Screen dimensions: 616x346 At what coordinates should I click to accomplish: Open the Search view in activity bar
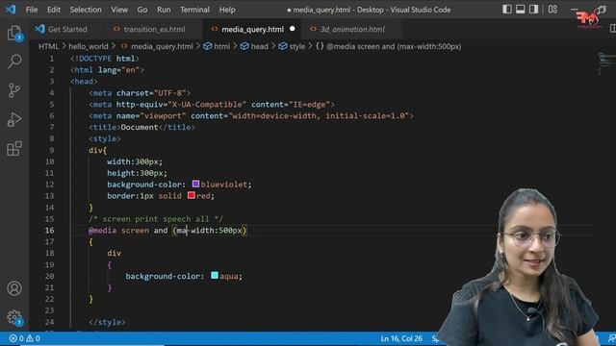tap(14, 62)
